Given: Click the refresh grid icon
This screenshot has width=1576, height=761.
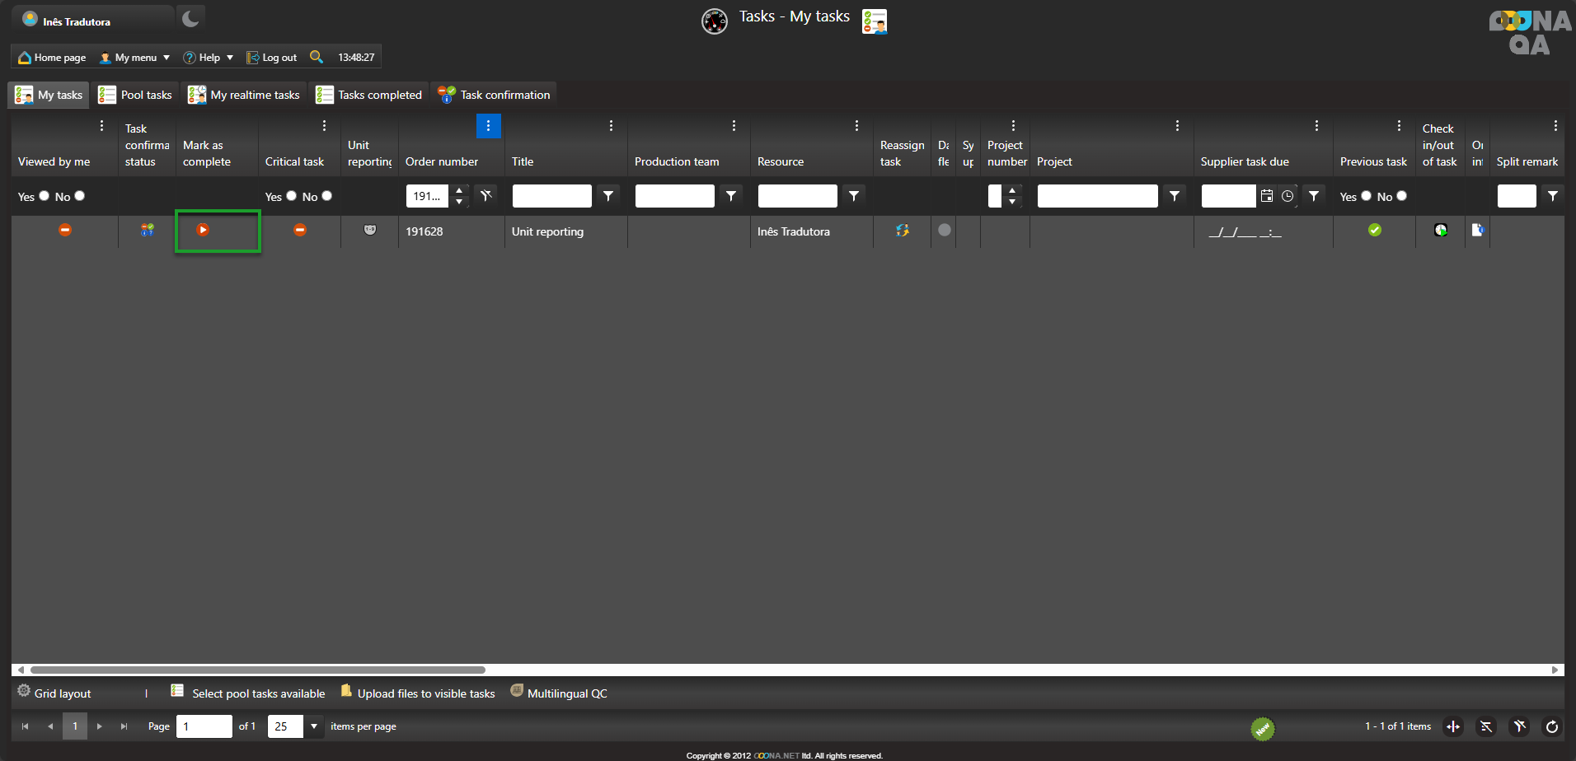Looking at the screenshot, I should [1551, 726].
